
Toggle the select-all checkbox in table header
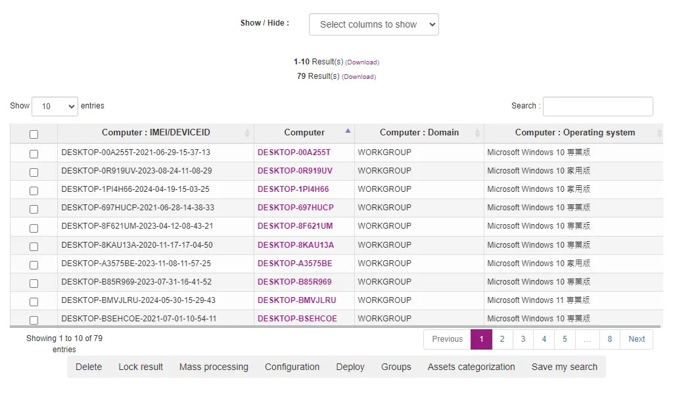click(34, 134)
